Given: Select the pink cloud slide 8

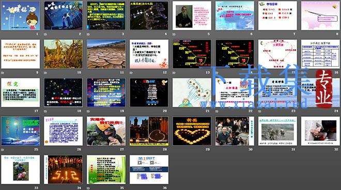Looking at the screenshot, I should (x=320, y=15).
